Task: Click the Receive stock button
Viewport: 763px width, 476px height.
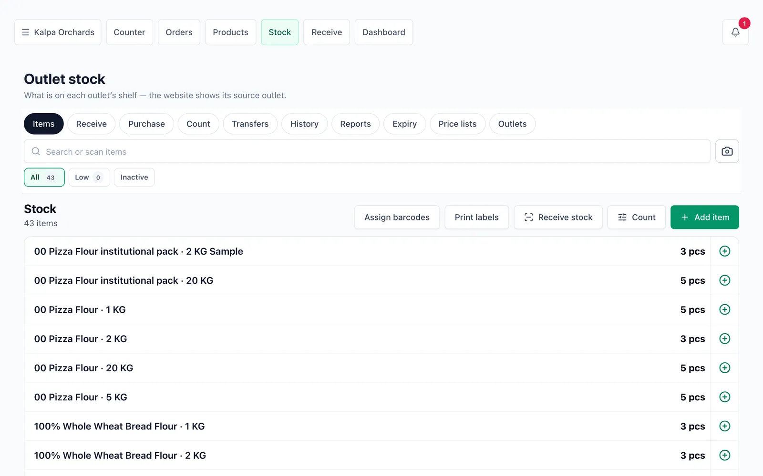Action: click(558, 217)
